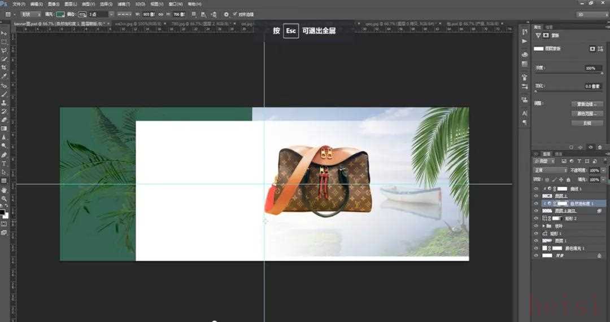Hide the 背景 layer using its eye icon

tap(535, 255)
